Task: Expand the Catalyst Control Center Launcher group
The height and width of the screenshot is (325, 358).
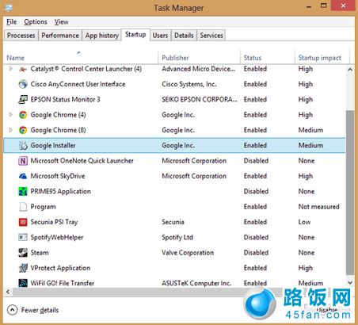Action: coord(10,69)
